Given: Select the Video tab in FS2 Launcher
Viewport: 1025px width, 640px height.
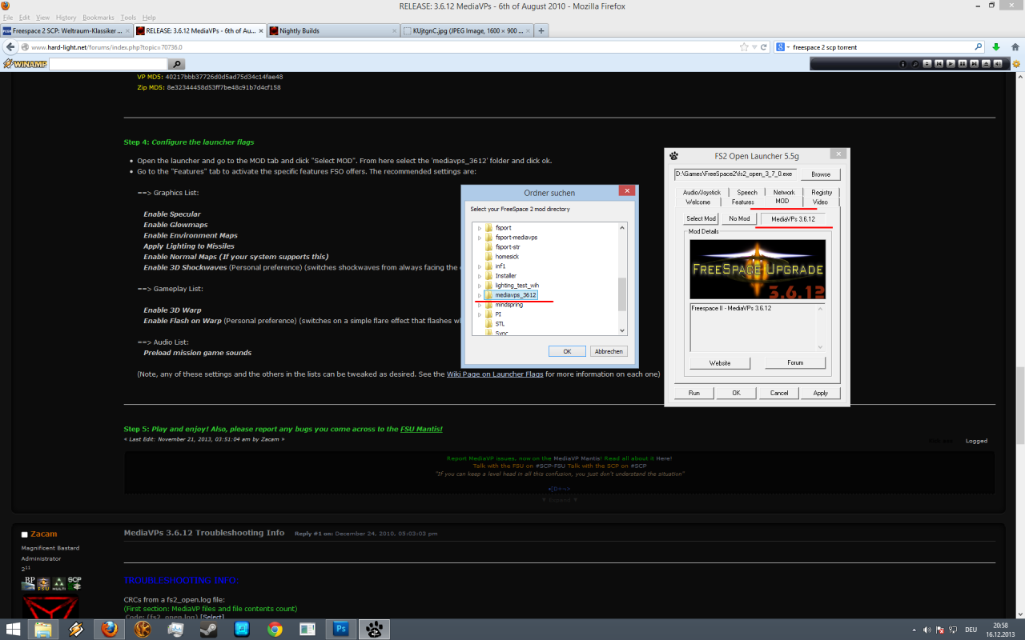Looking at the screenshot, I should coord(820,202).
